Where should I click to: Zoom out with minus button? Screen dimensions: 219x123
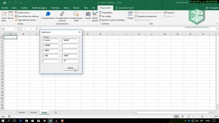193,117
